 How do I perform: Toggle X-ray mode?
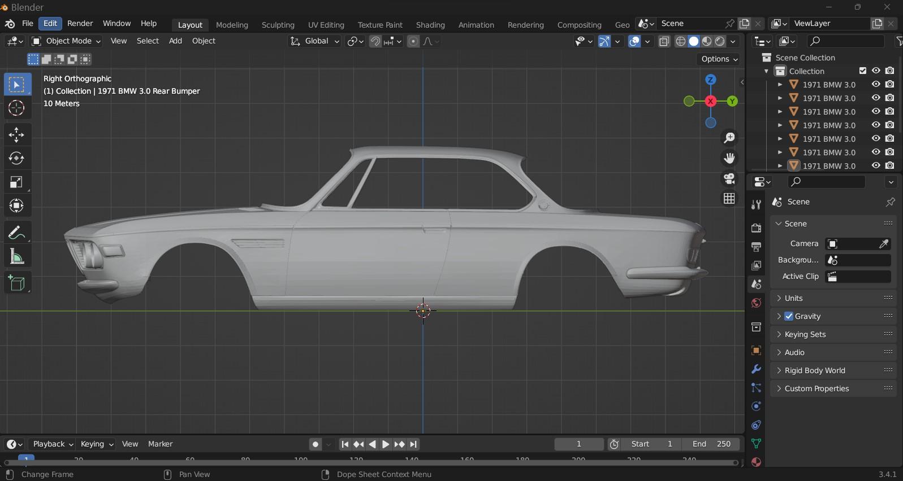pyautogui.click(x=664, y=41)
